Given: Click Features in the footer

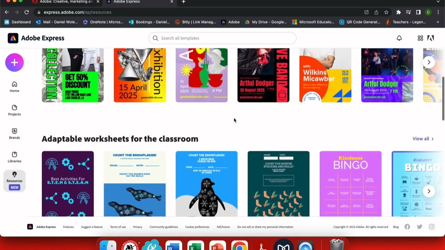Looking at the screenshot, I should pos(68,227).
